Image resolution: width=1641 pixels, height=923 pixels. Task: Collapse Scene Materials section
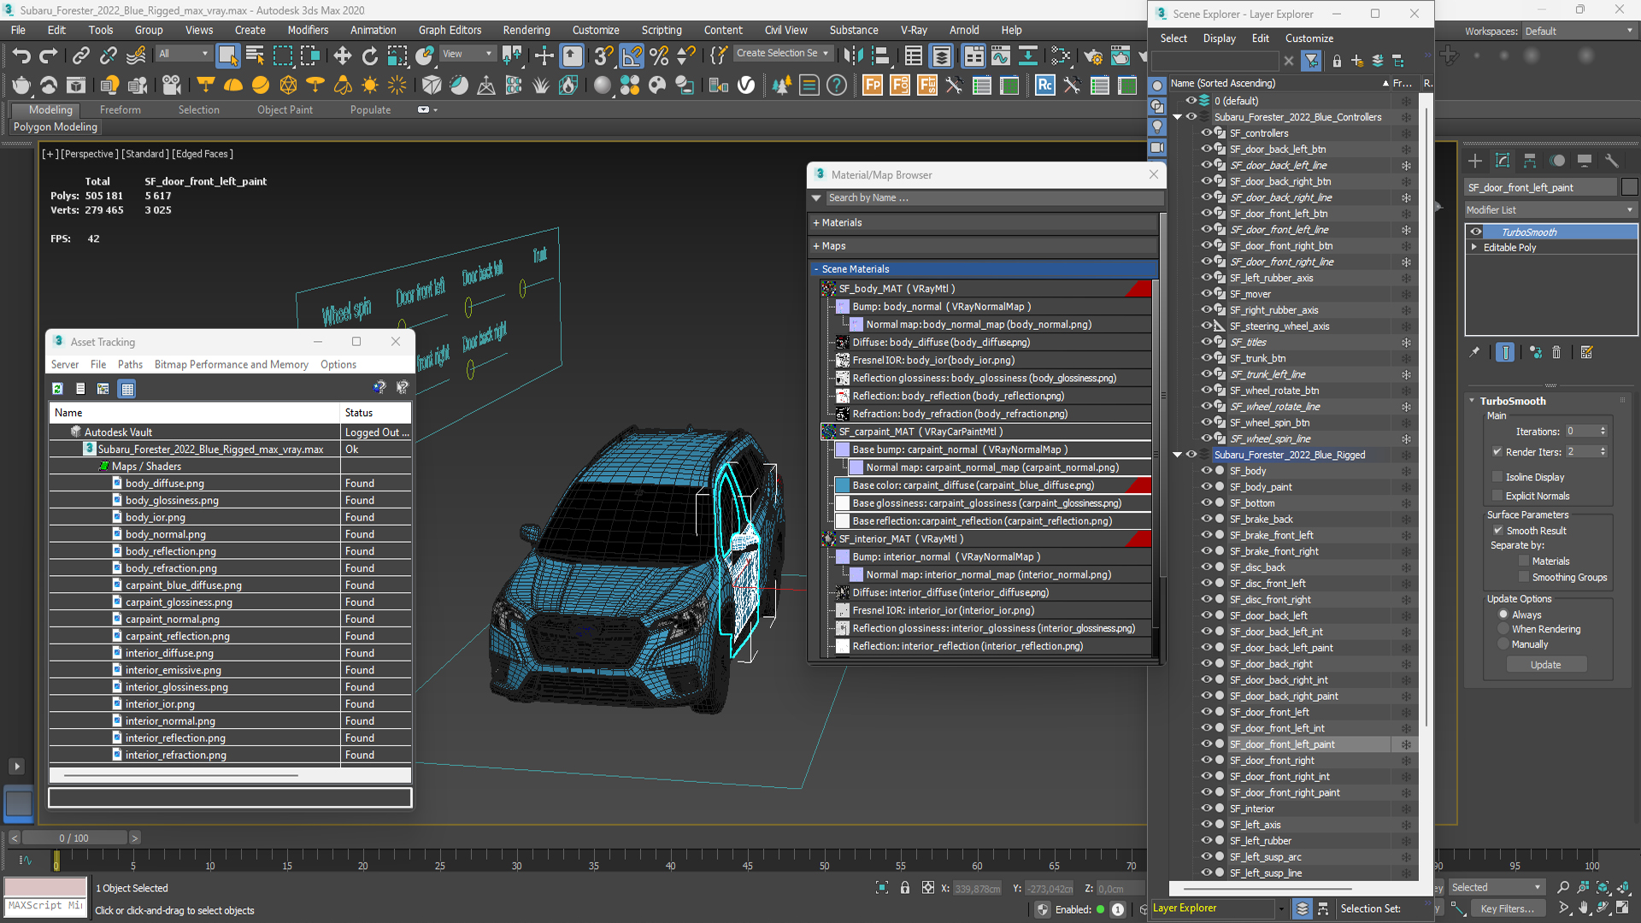(816, 268)
